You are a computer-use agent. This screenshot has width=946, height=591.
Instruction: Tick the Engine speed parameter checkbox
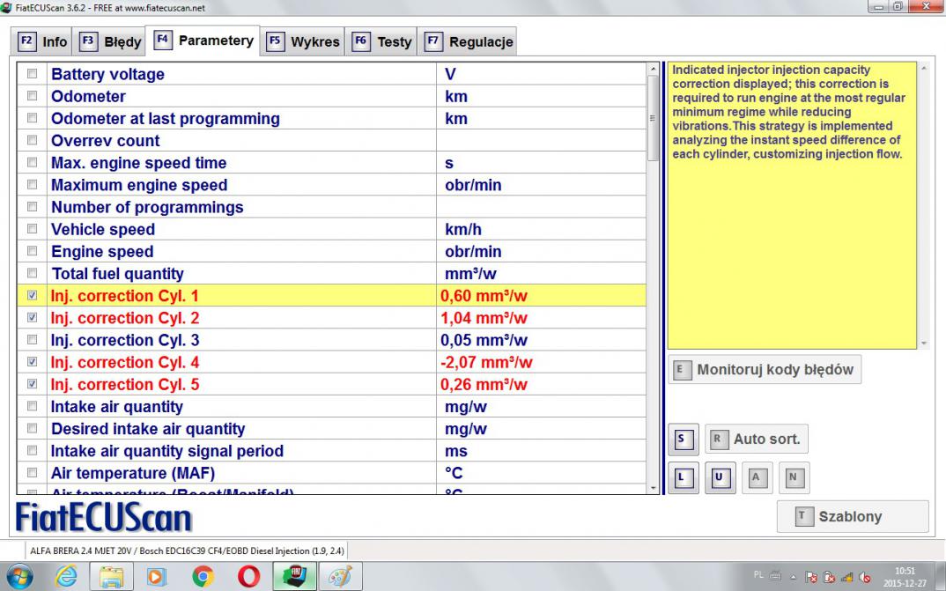coord(33,251)
